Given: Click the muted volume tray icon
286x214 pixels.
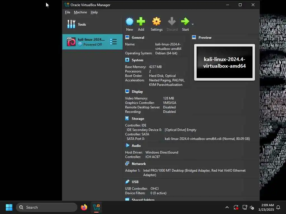Looking at the screenshot, I should click(x=252, y=207).
